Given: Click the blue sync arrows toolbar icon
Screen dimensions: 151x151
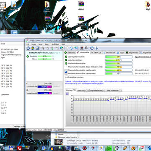Looking at the screenshot, I should click(x=72, y=48).
